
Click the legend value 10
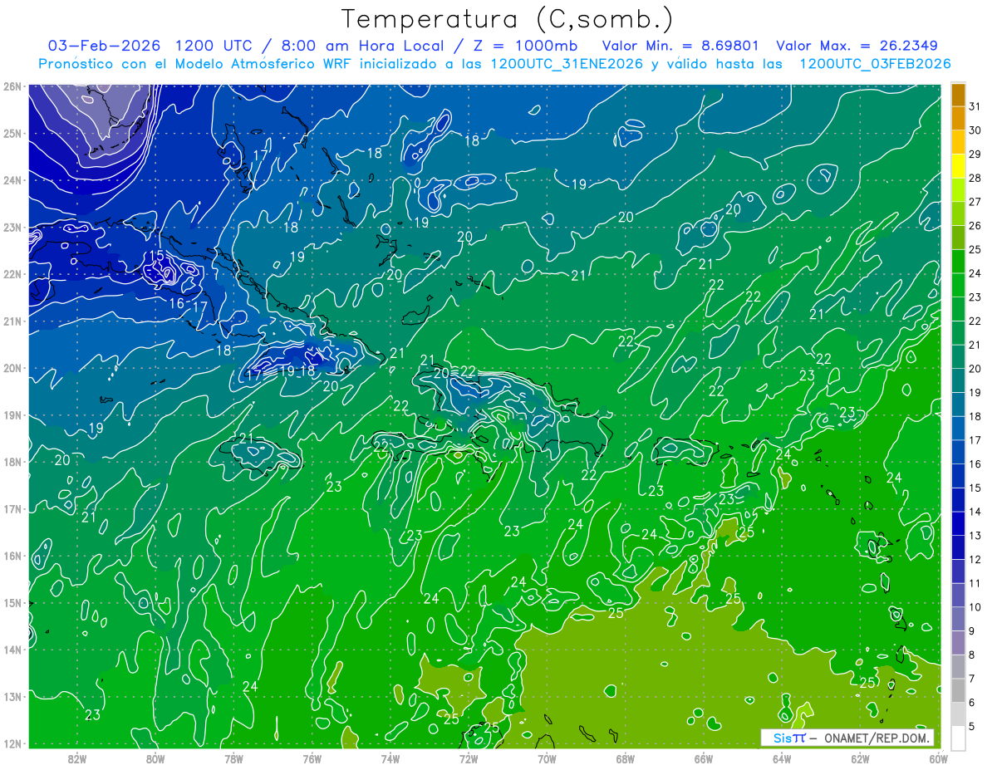pyautogui.click(x=975, y=607)
